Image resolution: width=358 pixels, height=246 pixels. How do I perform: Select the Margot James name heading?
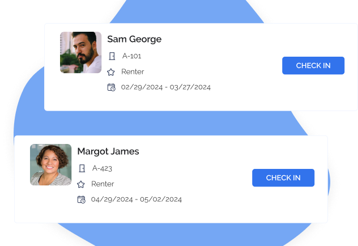coord(108,151)
